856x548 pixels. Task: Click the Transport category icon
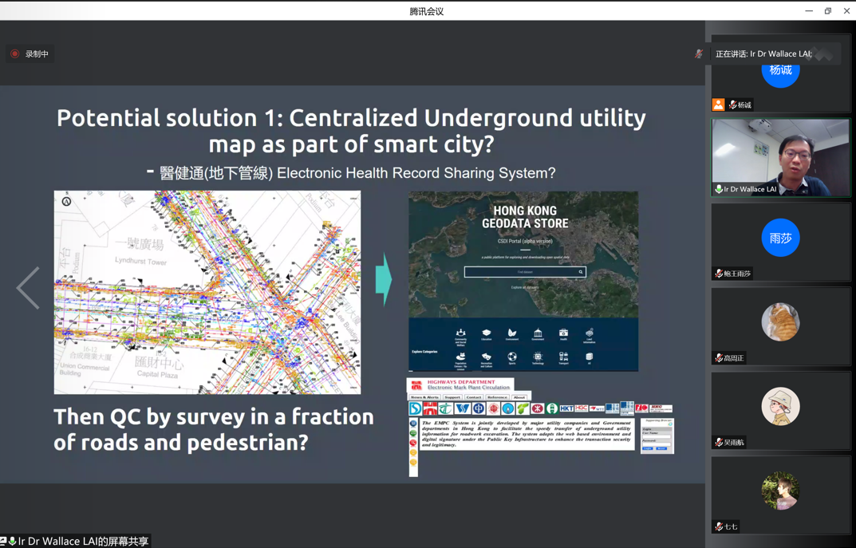(563, 357)
